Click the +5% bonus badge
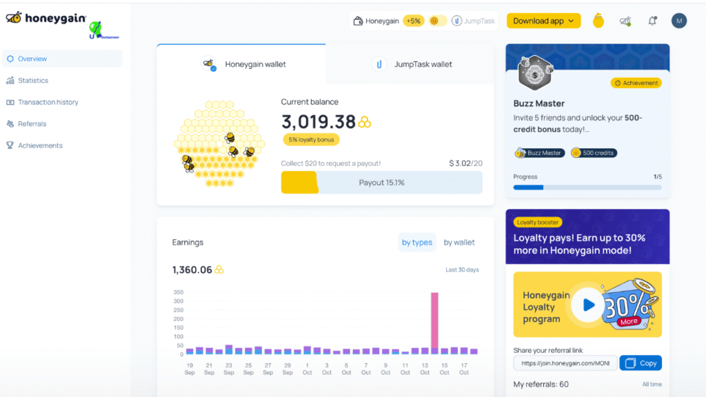706x397 pixels. click(414, 21)
